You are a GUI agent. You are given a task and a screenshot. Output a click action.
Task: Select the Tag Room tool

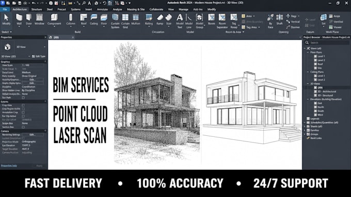pyautogui.click(x=234, y=21)
